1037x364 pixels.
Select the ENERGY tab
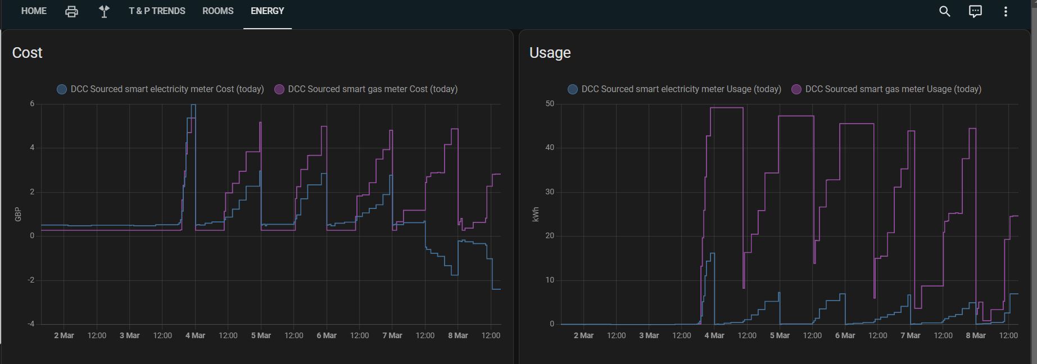click(x=268, y=11)
